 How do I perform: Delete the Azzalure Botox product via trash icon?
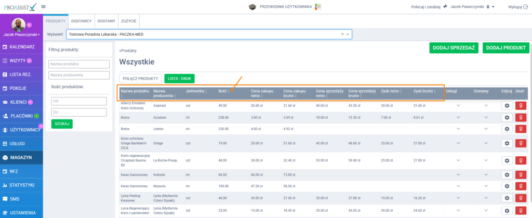(521, 118)
